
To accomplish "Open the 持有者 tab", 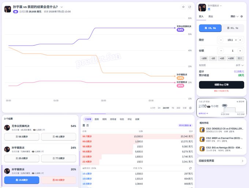I will point(113,119).
